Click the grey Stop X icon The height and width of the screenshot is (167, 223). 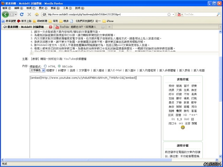tap(29, 14)
